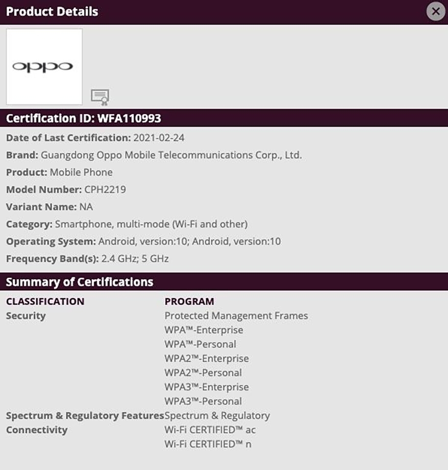The image size is (448, 470).
Task: Select the WPA3™-Personal program entry
Action: click(203, 401)
